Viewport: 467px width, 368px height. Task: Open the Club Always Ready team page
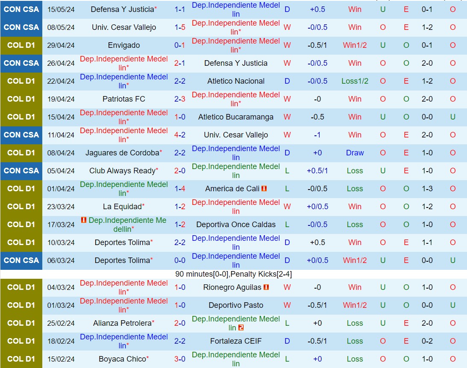click(x=123, y=171)
